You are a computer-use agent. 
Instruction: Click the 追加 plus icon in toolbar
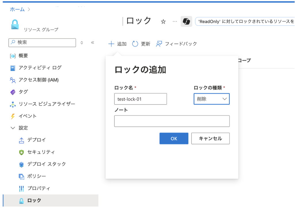111,44
